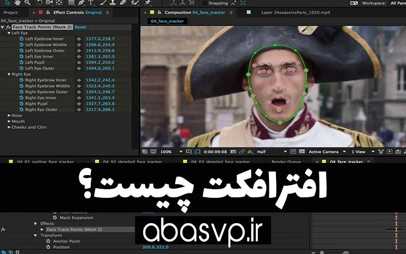The height and width of the screenshot is (254, 406).
Task: Select the Rectangle shape tool
Action: pyautogui.click(x=71, y=3)
